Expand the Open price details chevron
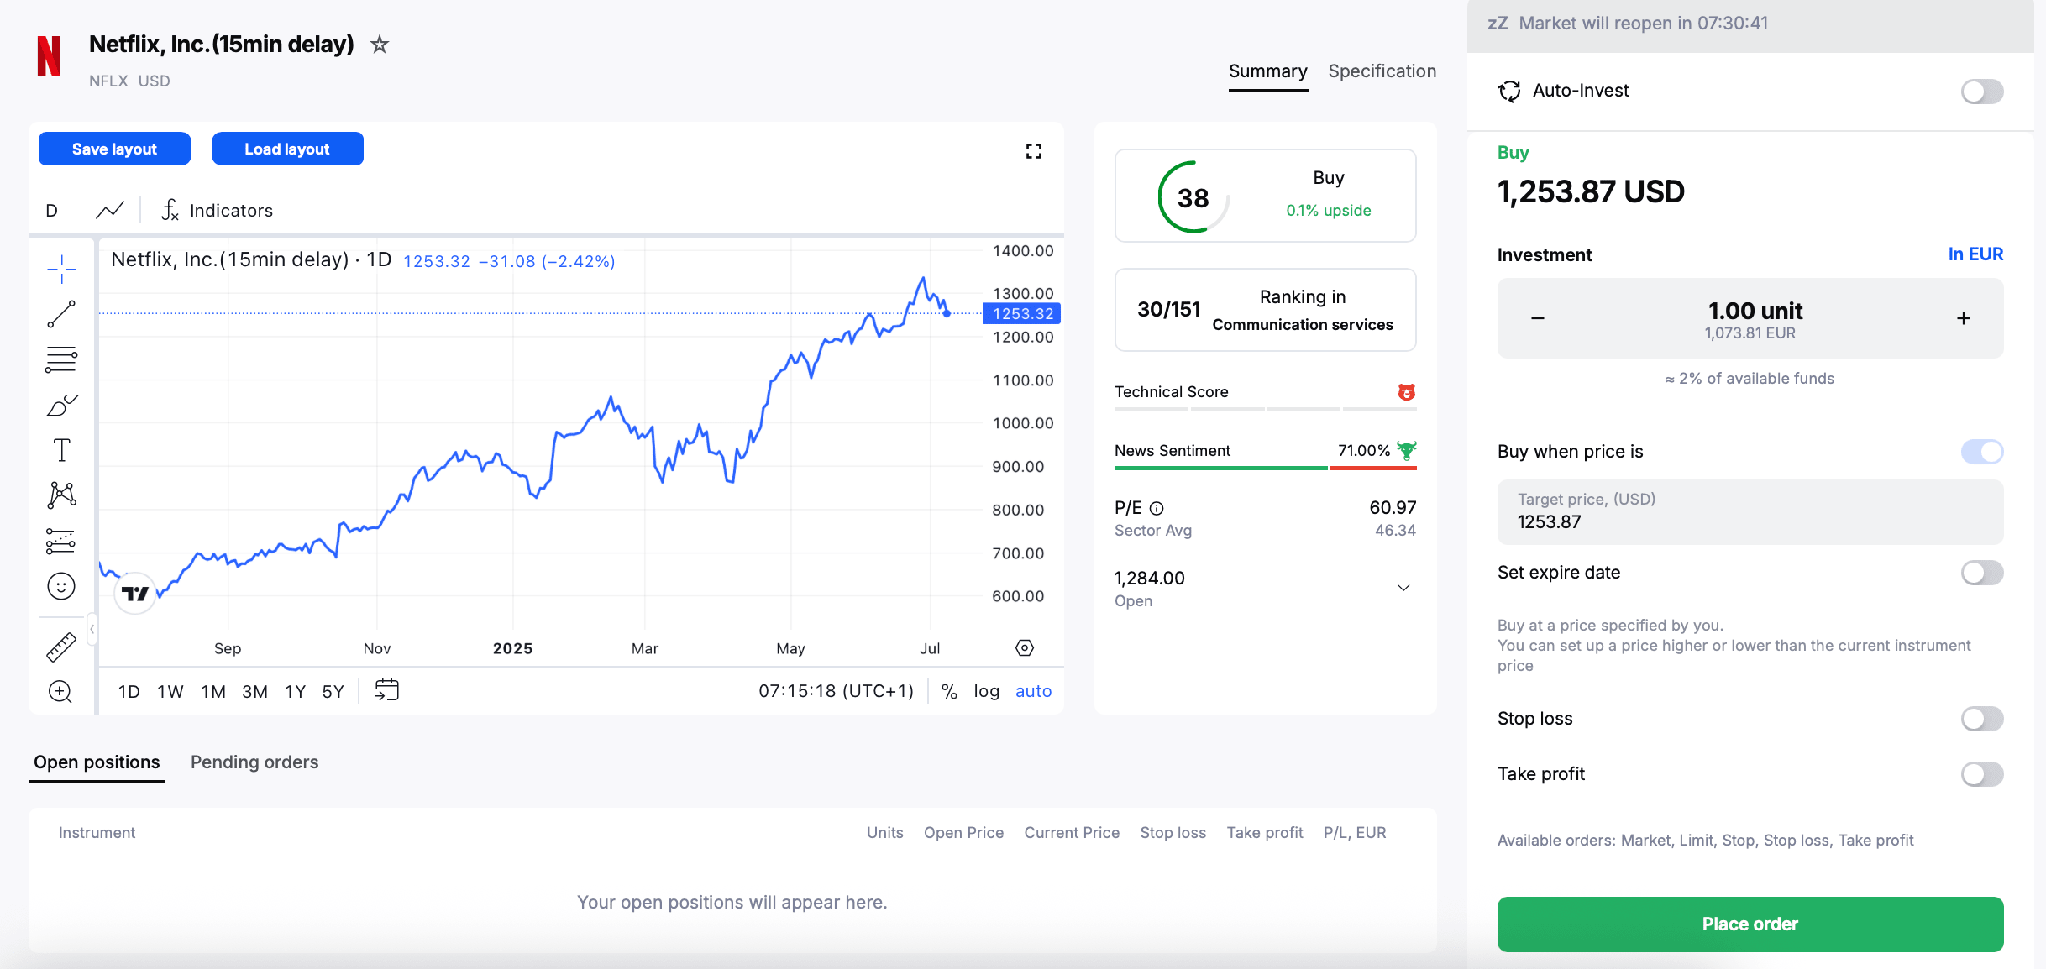The height and width of the screenshot is (969, 2046). coord(1403,587)
